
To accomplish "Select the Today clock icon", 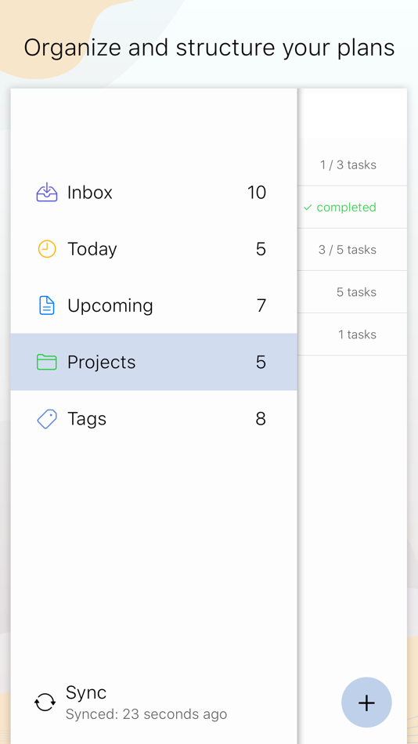I will (x=47, y=248).
